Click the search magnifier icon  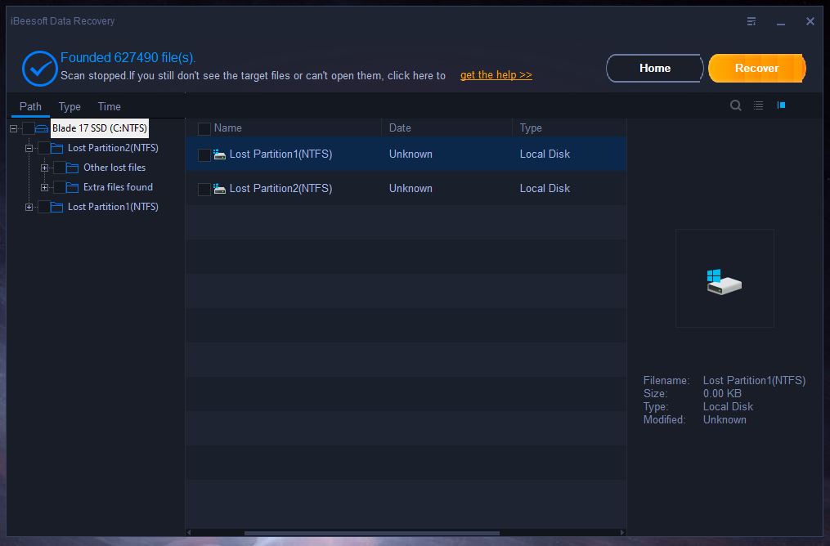tap(735, 105)
